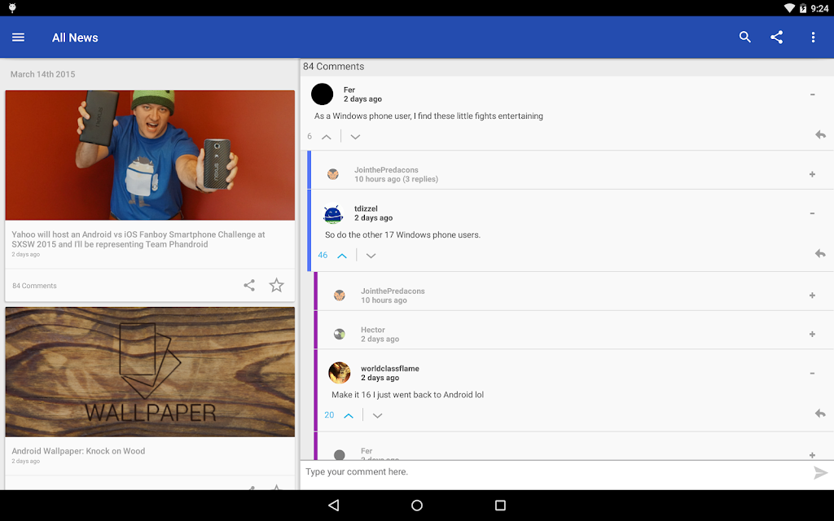Select username 'tdizzel'
The width and height of the screenshot is (834, 521).
366,208
